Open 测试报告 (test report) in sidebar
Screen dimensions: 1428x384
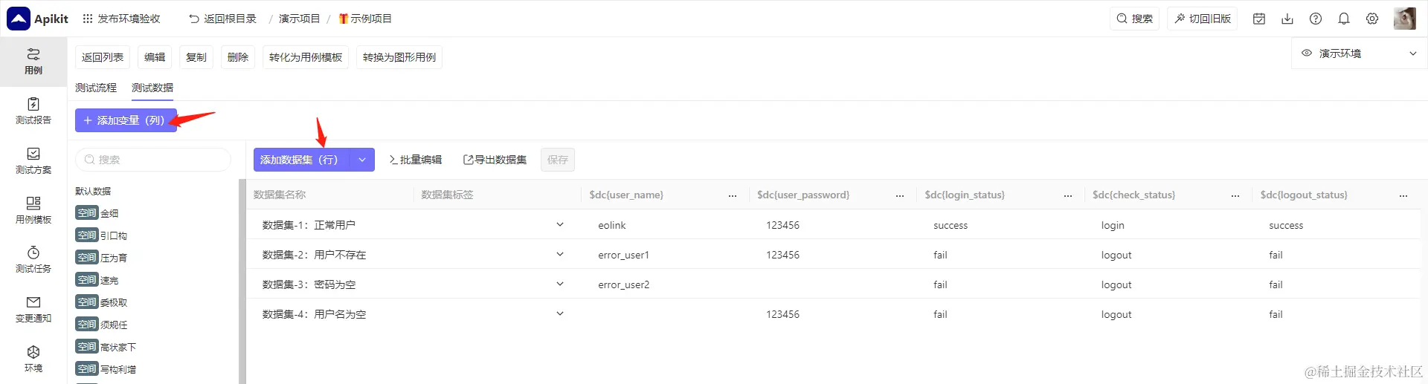[x=33, y=110]
